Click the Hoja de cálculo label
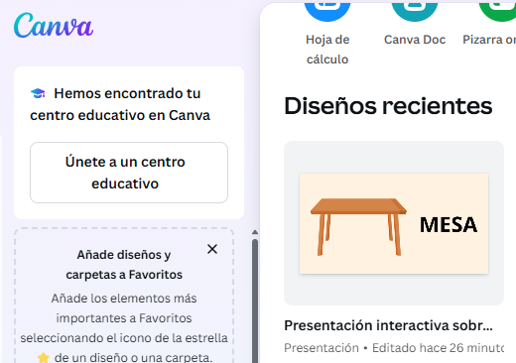 click(x=327, y=50)
